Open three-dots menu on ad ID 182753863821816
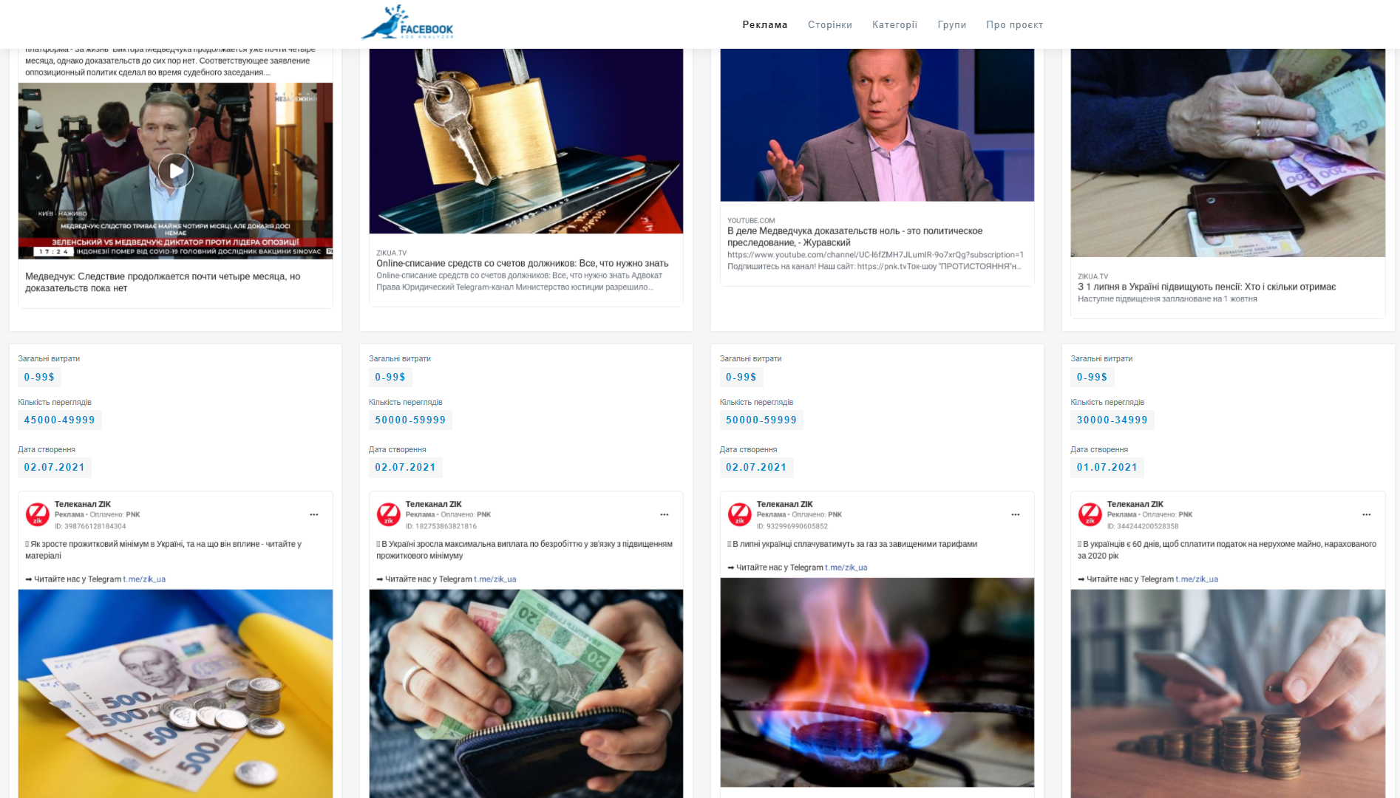 click(665, 515)
